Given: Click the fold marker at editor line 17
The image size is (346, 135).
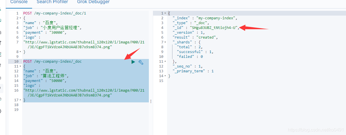Looking at the screenshot, I should coord(20,100).
